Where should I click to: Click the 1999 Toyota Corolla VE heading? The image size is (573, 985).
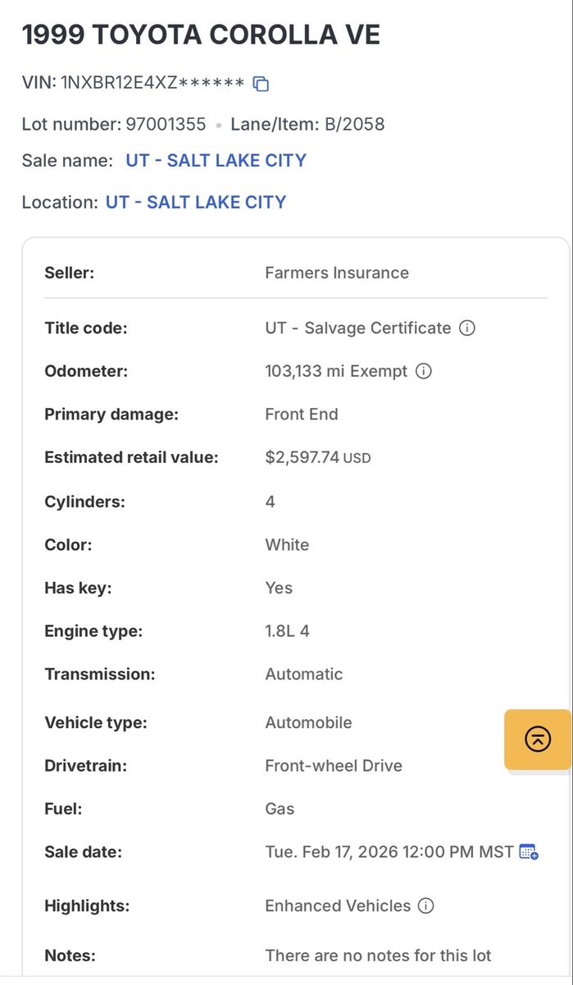click(x=201, y=35)
